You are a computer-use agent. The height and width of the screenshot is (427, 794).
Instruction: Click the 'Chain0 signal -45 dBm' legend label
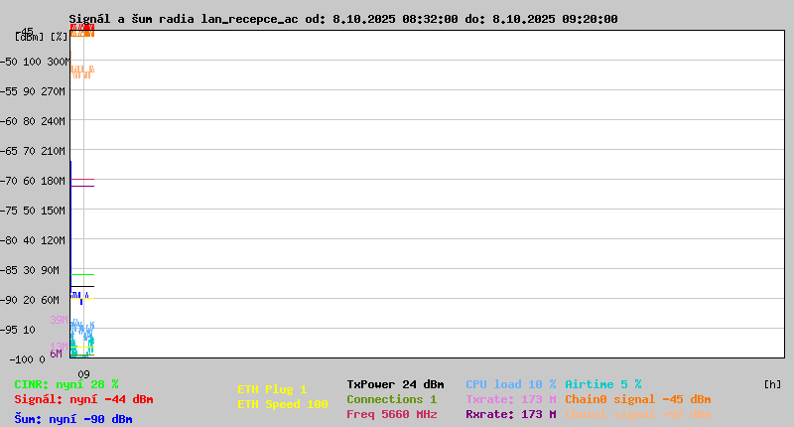coord(638,399)
